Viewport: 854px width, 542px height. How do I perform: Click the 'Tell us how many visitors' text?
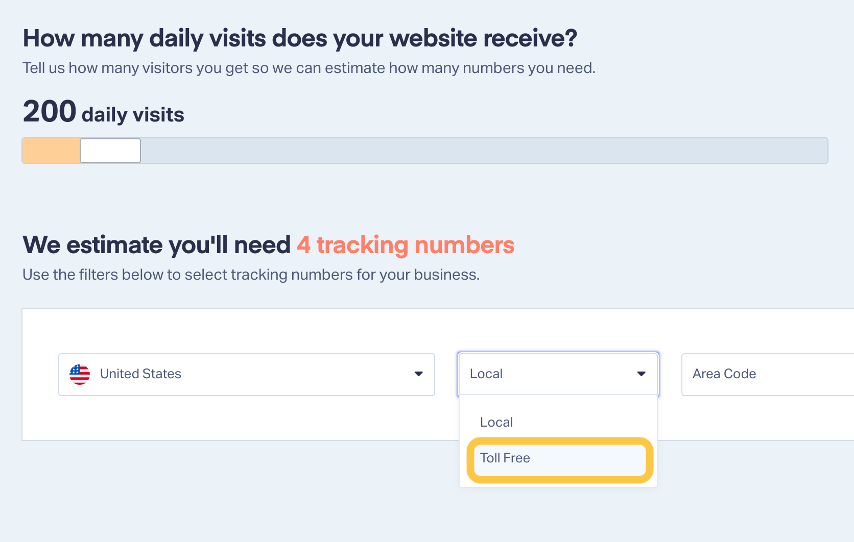[309, 68]
